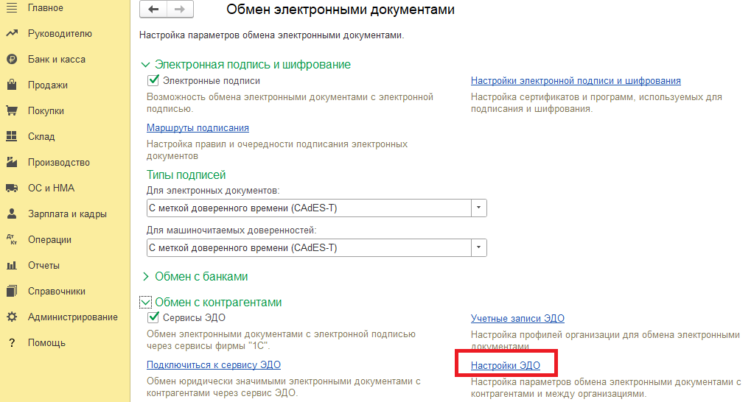Click the Покупки shopping cart icon
This screenshot has height=402, width=754.
tap(12, 110)
